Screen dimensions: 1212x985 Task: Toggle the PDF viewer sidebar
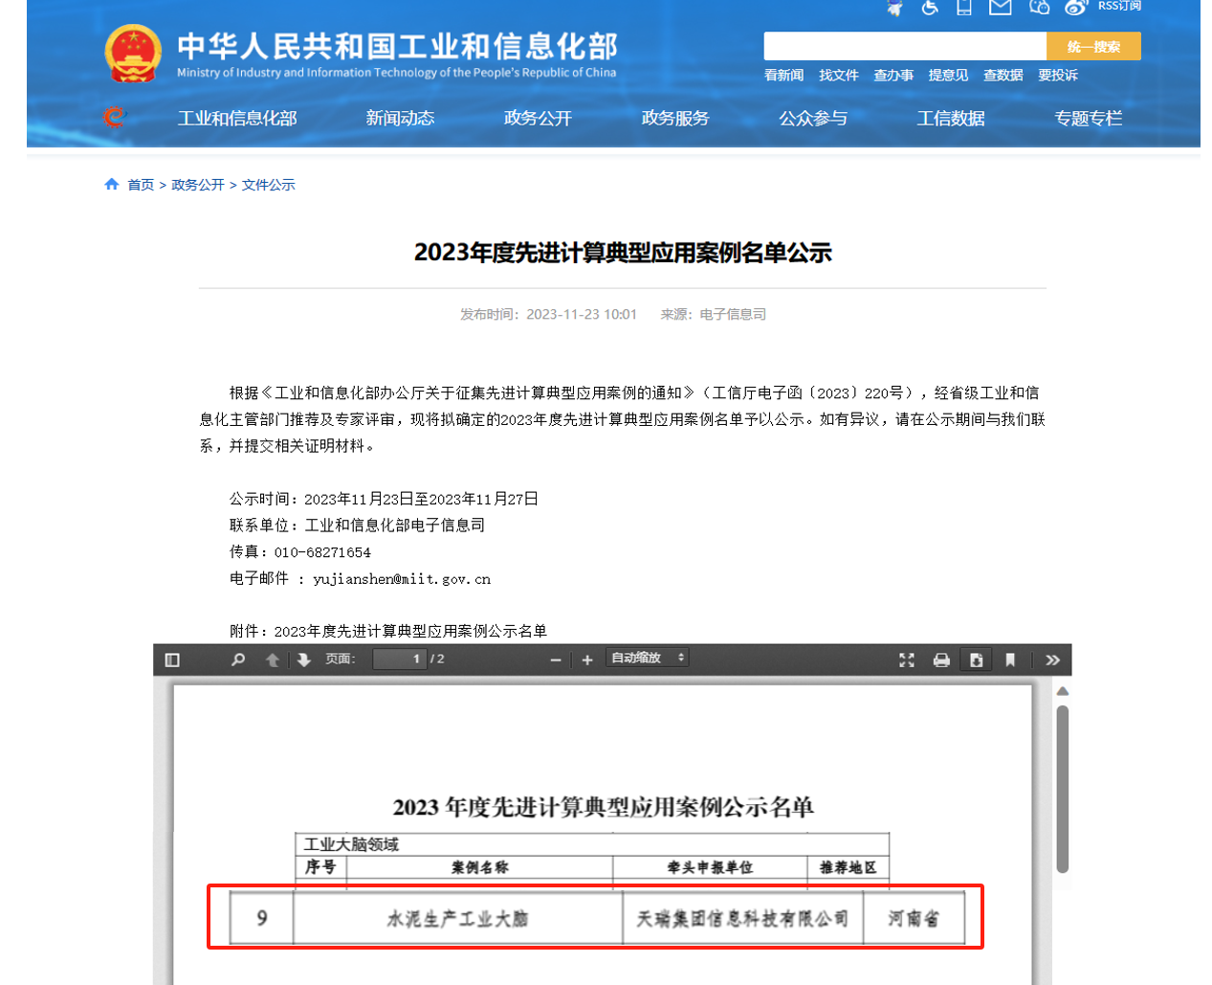[x=172, y=660]
